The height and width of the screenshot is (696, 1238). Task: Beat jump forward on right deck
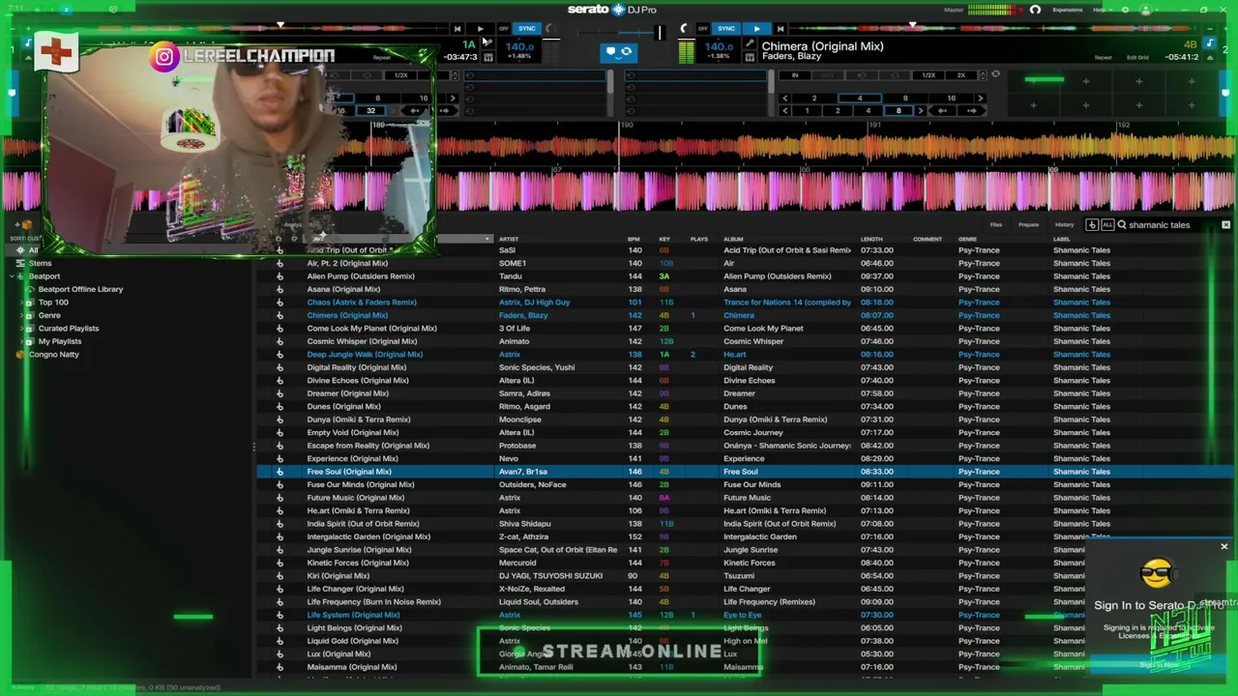[970, 111]
